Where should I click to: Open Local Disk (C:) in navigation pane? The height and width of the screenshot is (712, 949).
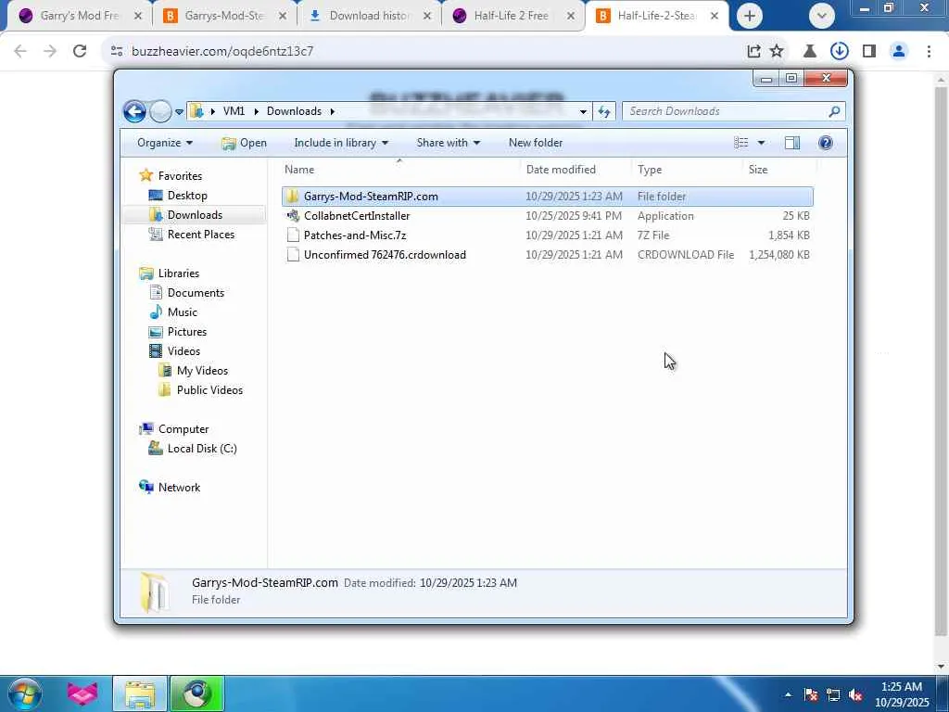[x=201, y=449]
